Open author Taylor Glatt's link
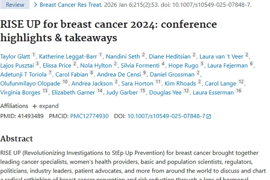Image resolution: width=270 pixels, height=180 pixels. tap(15, 57)
